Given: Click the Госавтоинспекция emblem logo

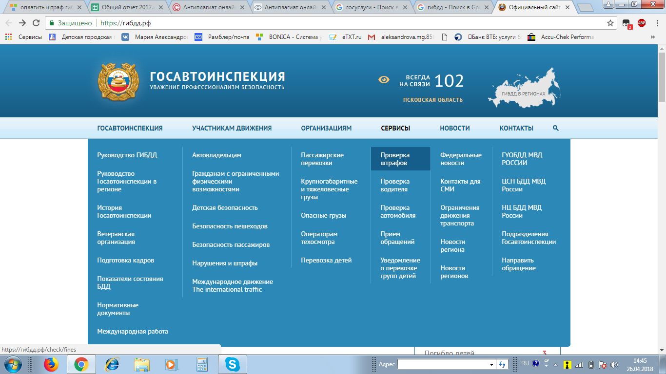Looking at the screenshot, I should coord(116,81).
